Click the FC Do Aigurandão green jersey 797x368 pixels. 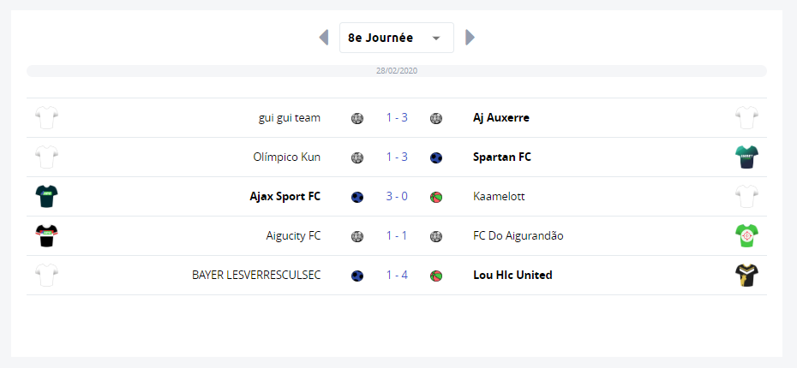[746, 236]
